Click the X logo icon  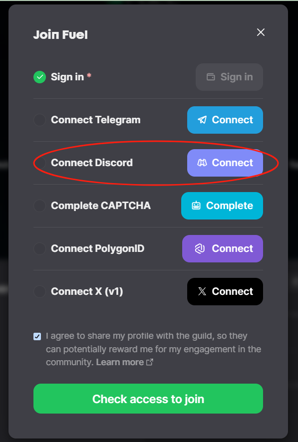click(202, 291)
